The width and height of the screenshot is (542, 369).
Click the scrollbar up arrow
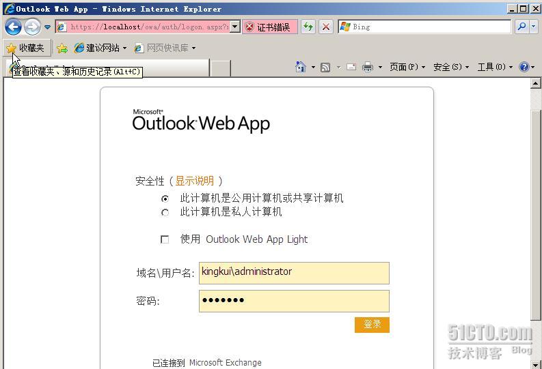tap(535, 83)
